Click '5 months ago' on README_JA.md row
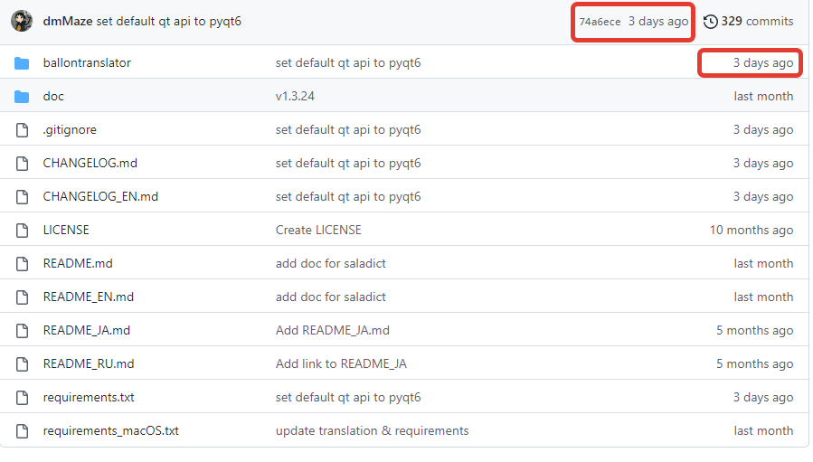This screenshot has height=462, width=813. coord(755,331)
